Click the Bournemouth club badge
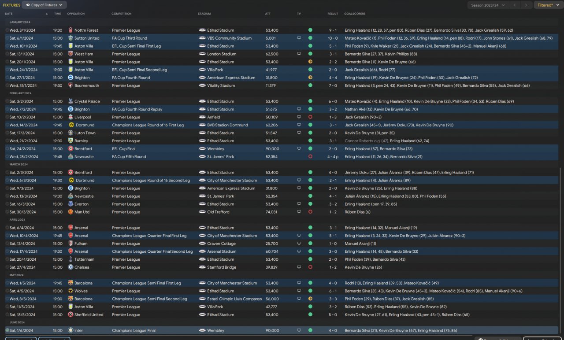This screenshot has width=564, height=340. pos(70,86)
